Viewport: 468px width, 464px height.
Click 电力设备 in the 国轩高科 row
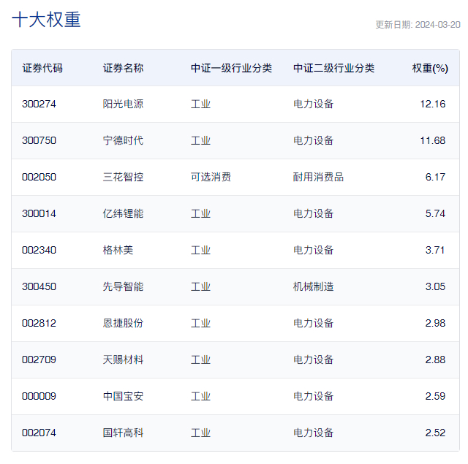(x=314, y=433)
